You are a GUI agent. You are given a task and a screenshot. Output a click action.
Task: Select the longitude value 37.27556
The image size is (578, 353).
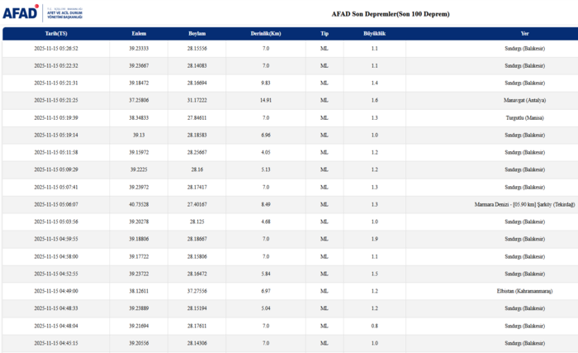[197, 291]
